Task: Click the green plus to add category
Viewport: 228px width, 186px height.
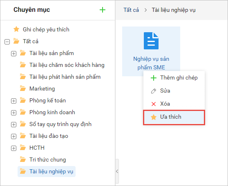Action: pyautogui.click(x=103, y=10)
